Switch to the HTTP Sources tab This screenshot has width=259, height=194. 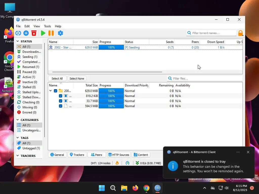(119, 155)
